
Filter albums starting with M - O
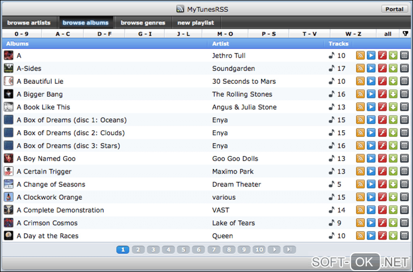coord(225,34)
